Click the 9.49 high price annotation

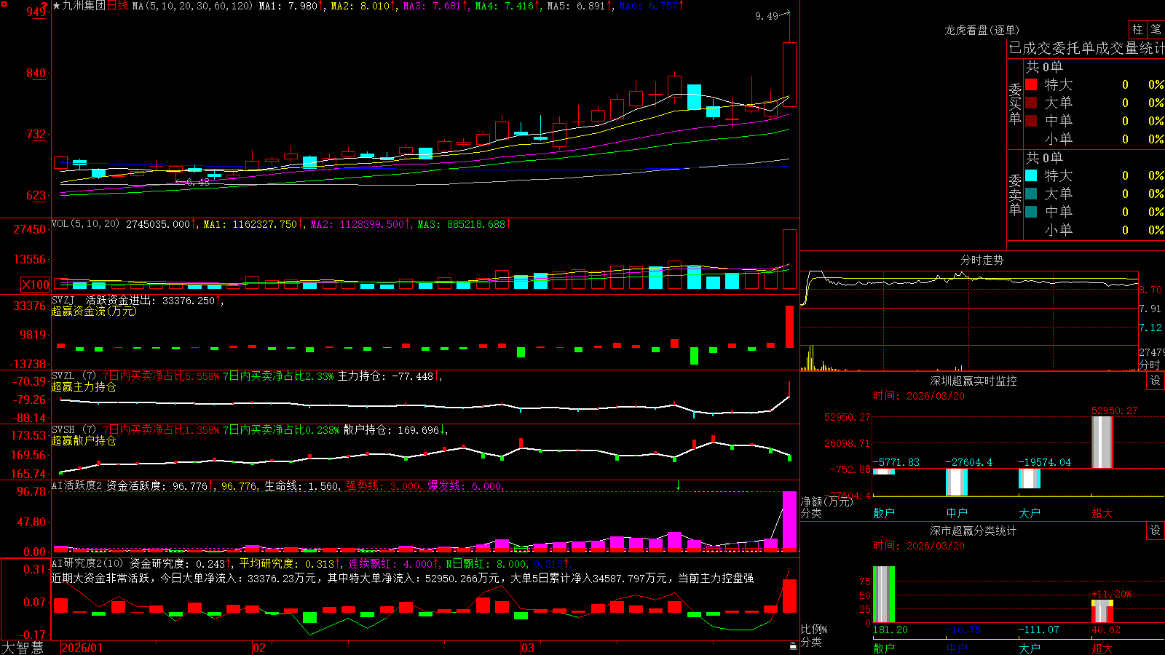[766, 16]
